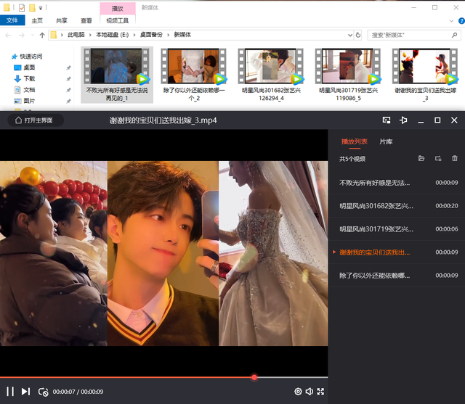This screenshot has height=404, width=465.
Task: Select video thumbnail 明星风尚301682张艺兴126294_4
Action: [x=271, y=75]
